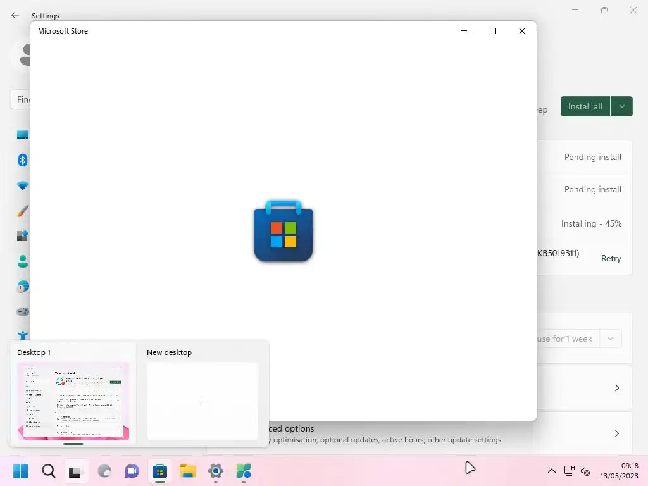Viewport: 648px width, 486px height.
Task: Launch Microsoft Edge from the taskbar
Action: tap(104, 471)
